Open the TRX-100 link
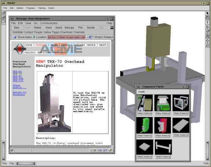The height and width of the screenshot is (167, 211). pyautogui.click(x=18, y=81)
